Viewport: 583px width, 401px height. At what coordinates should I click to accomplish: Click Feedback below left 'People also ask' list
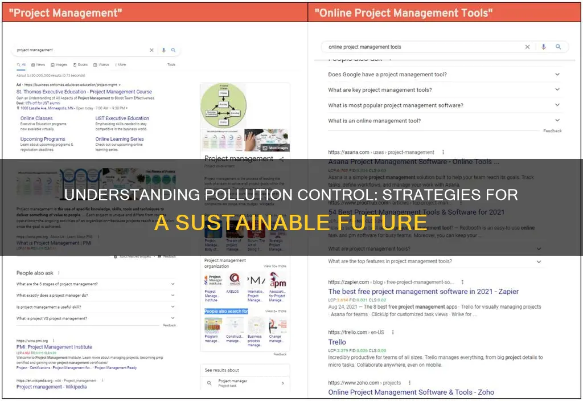pos(170,325)
